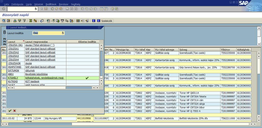Click the ABC analysis bar chart icon
This screenshot has height=128, width=262.
tap(72, 21)
